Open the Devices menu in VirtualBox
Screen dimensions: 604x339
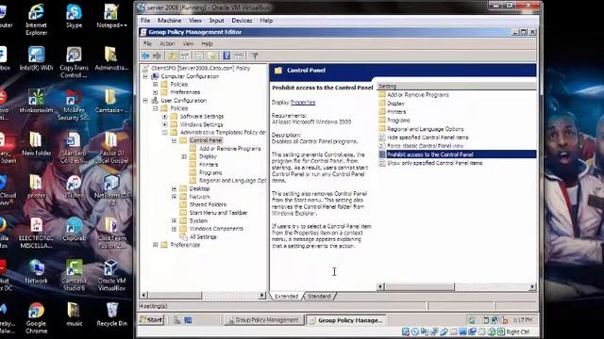[x=242, y=21]
